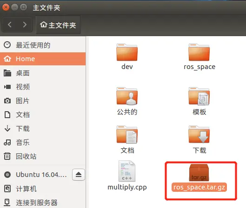
Task: Click the 模板 folder name label
Action: [199, 112]
